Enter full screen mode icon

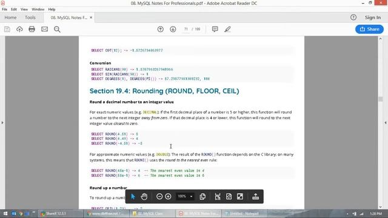(x=240, y=196)
